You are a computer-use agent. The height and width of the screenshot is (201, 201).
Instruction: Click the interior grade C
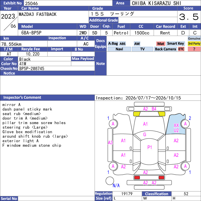tap(195, 33)
